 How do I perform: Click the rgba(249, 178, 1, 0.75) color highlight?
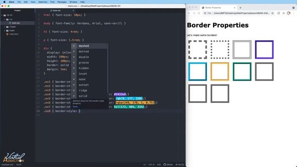135,103
